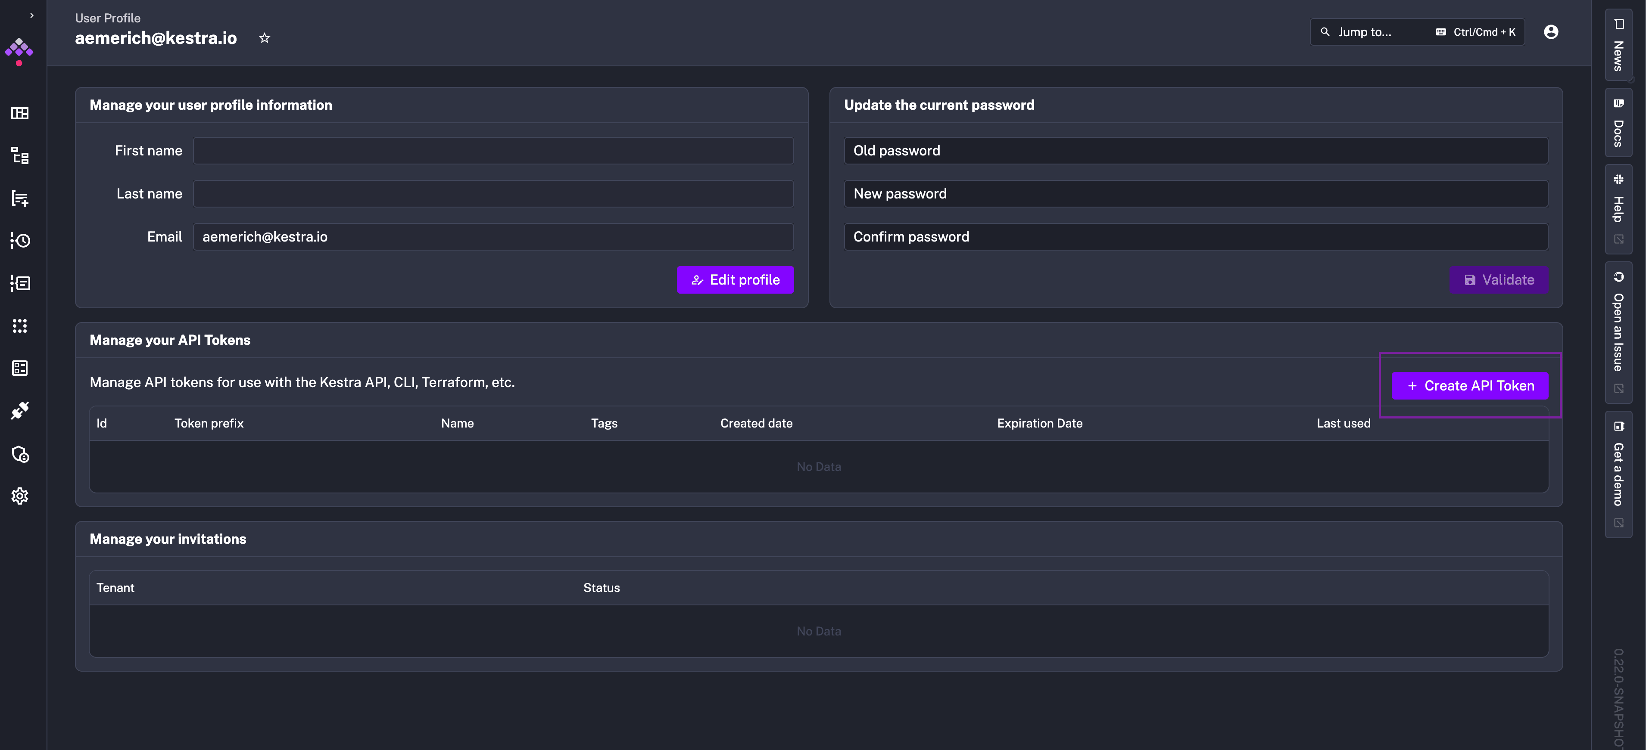Screen dimensions: 1646x750
Task: Open Settings via the gear icon
Action: tap(20, 496)
